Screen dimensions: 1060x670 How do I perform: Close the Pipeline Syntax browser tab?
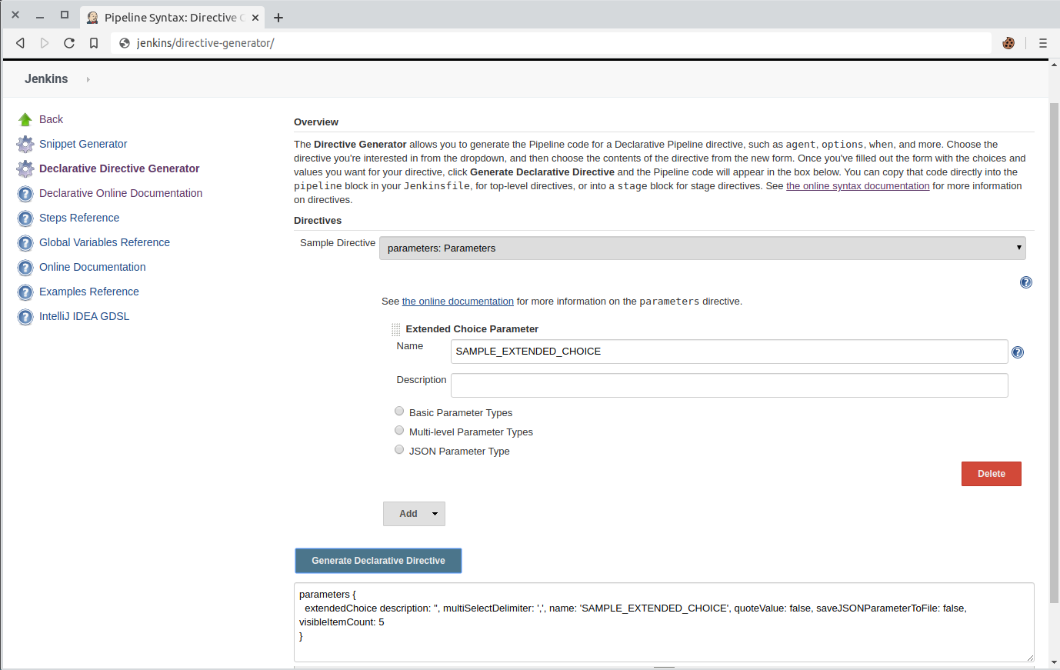(255, 18)
